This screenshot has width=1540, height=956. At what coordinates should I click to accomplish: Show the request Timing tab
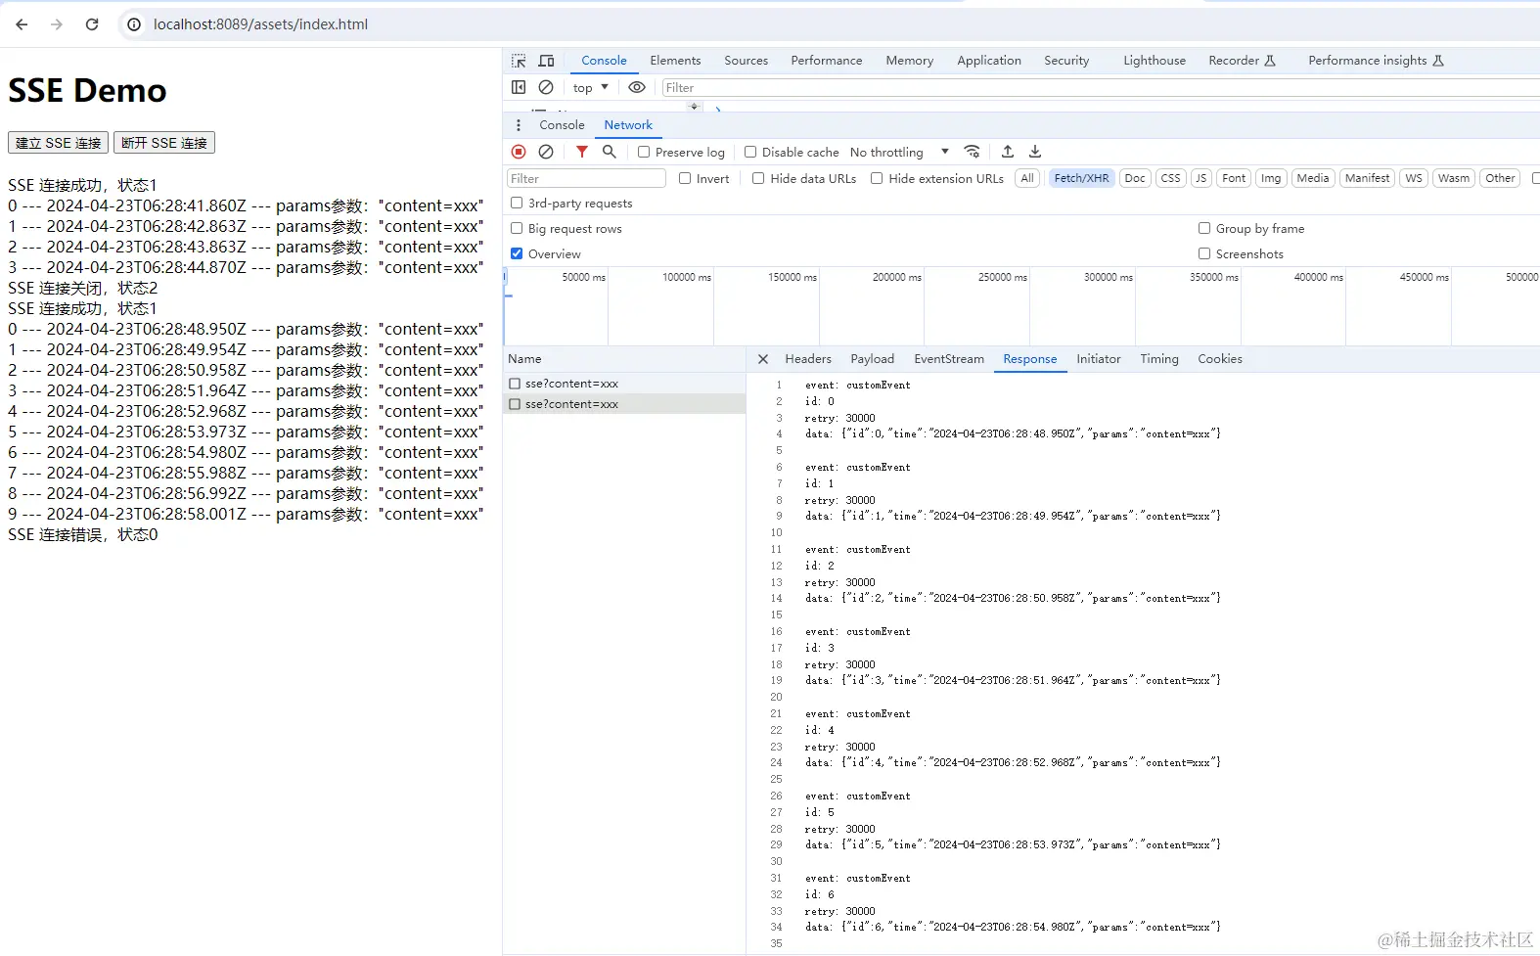pyautogui.click(x=1159, y=359)
